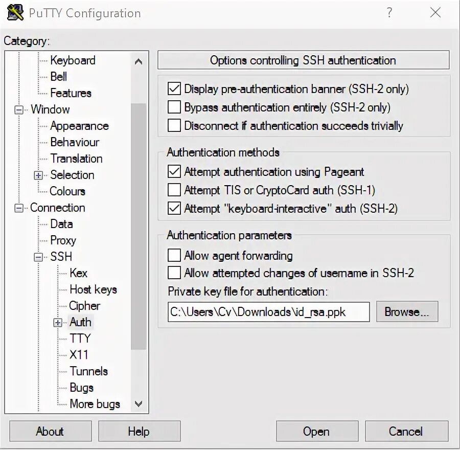
Task: Cancel the PuTTY configuration
Action: [407, 431]
